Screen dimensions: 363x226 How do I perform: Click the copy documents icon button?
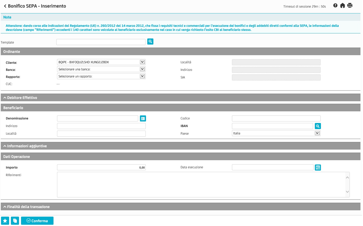click(15, 221)
